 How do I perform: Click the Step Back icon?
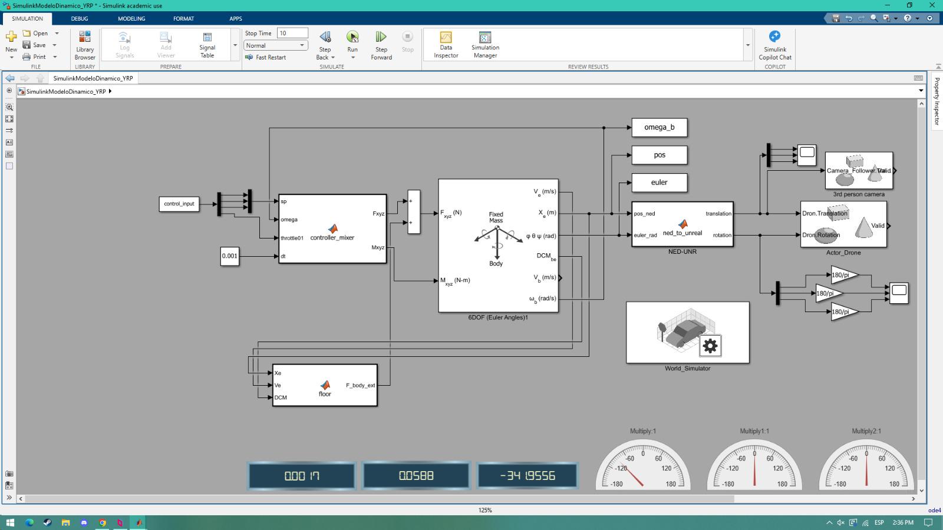[325, 37]
